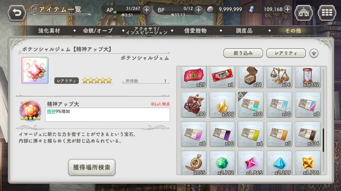Go back with the return arrow icon
Screen dimensions: 341x191
[17, 12]
